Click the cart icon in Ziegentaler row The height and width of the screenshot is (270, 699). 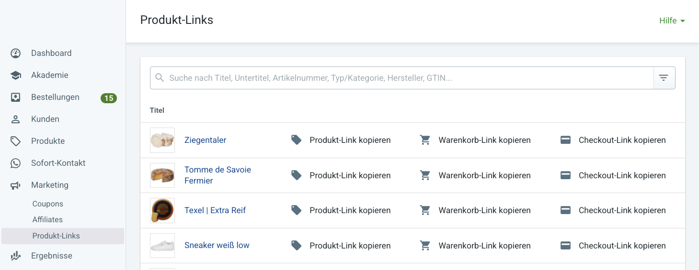(x=425, y=140)
